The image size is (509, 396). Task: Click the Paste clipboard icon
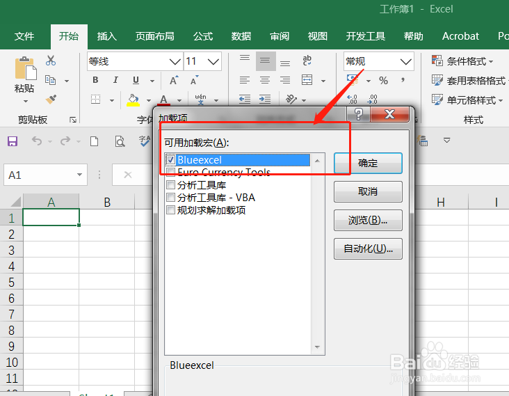click(26, 68)
